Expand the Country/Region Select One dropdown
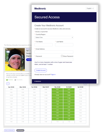Screen dimensions: 102x132 tap(54, 37)
